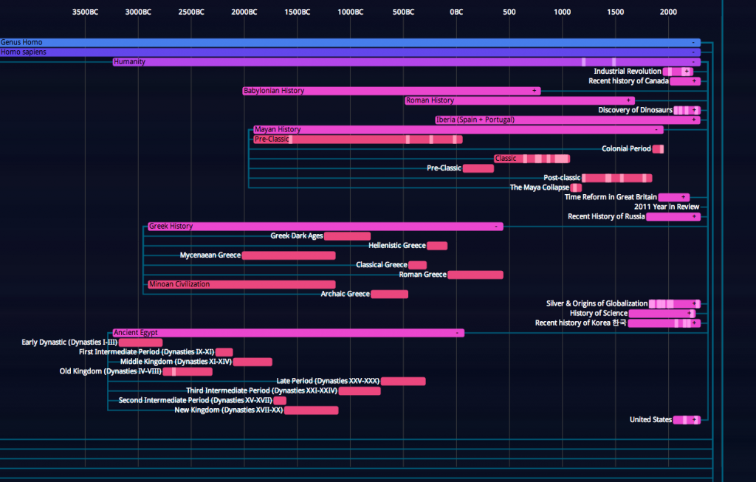Click the Roman History title text
The height and width of the screenshot is (482, 756).
430,100
